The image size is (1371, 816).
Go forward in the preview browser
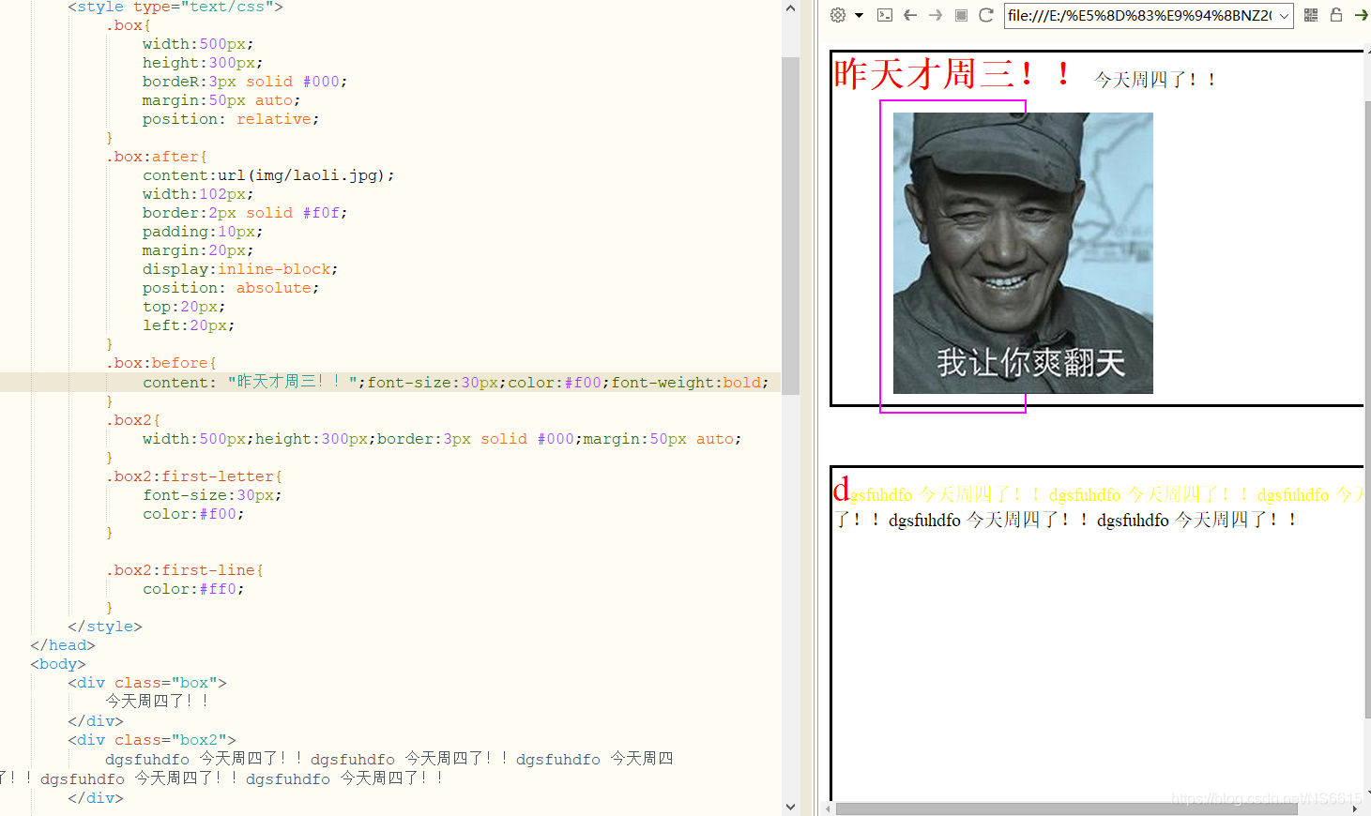(x=936, y=15)
